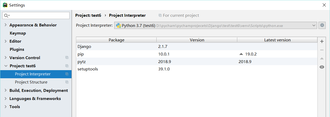Viewport: 330px width, 117px height.
Task: Select the Django package row
Action: (197, 46)
